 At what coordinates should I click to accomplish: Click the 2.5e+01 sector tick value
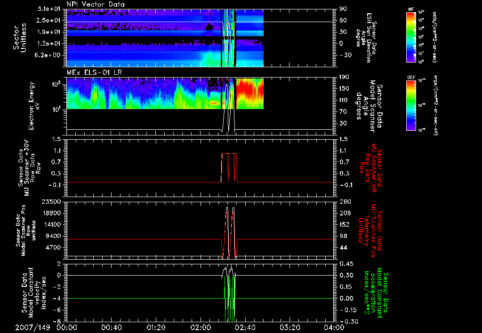(48, 21)
